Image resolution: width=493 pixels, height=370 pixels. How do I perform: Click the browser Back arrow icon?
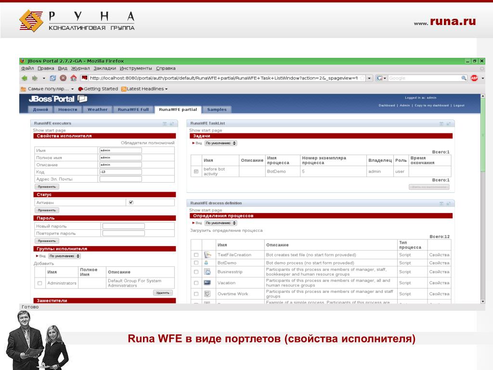pyautogui.click(x=25, y=78)
